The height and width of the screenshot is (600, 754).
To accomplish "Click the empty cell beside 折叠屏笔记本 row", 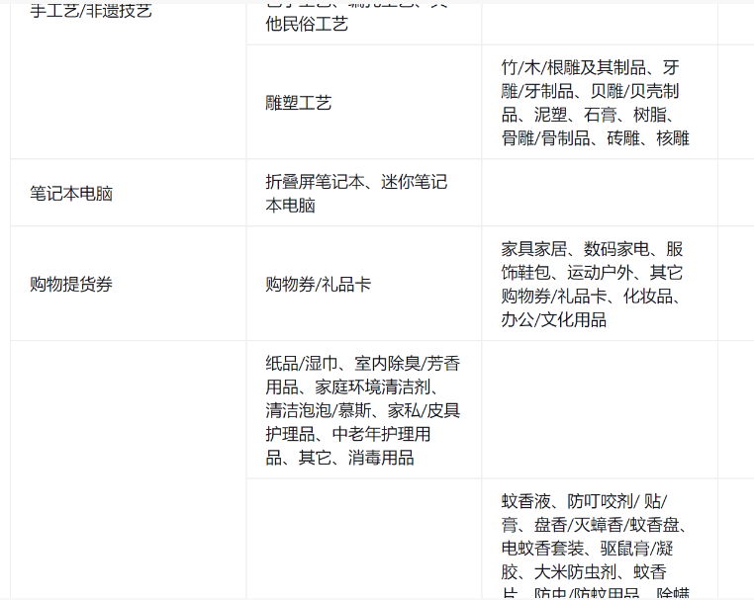I will pos(599,194).
